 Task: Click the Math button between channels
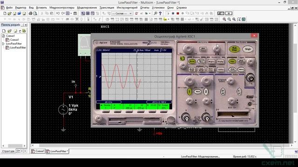197,92
